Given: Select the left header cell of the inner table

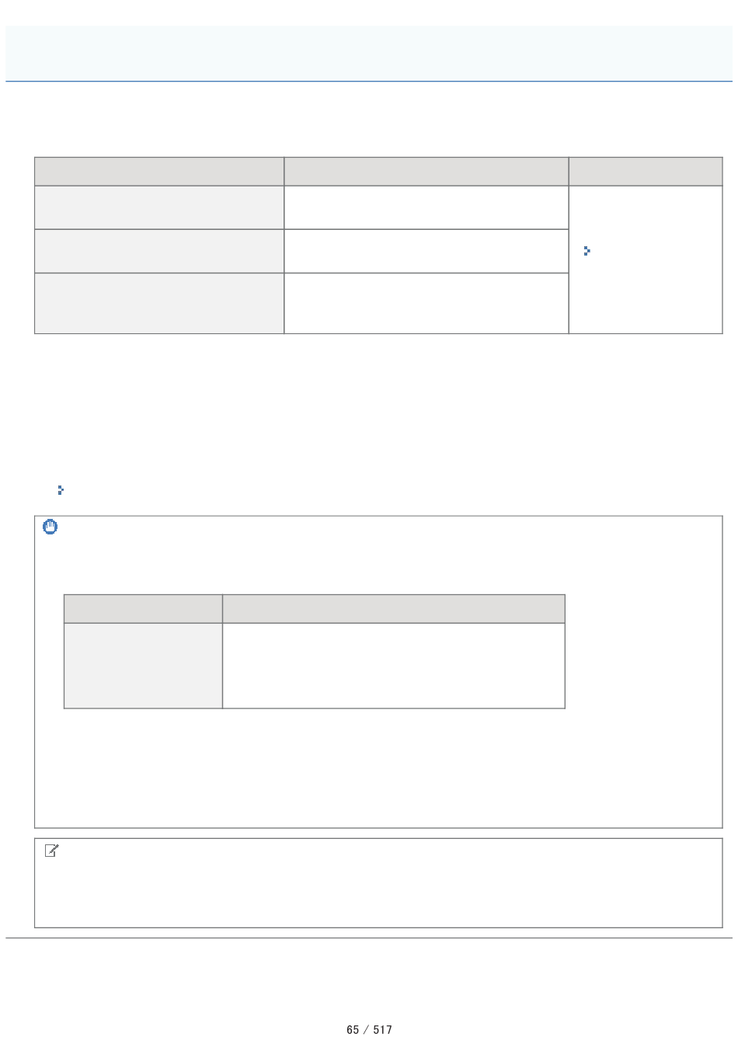Looking at the screenshot, I should click(x=143, y=609).
